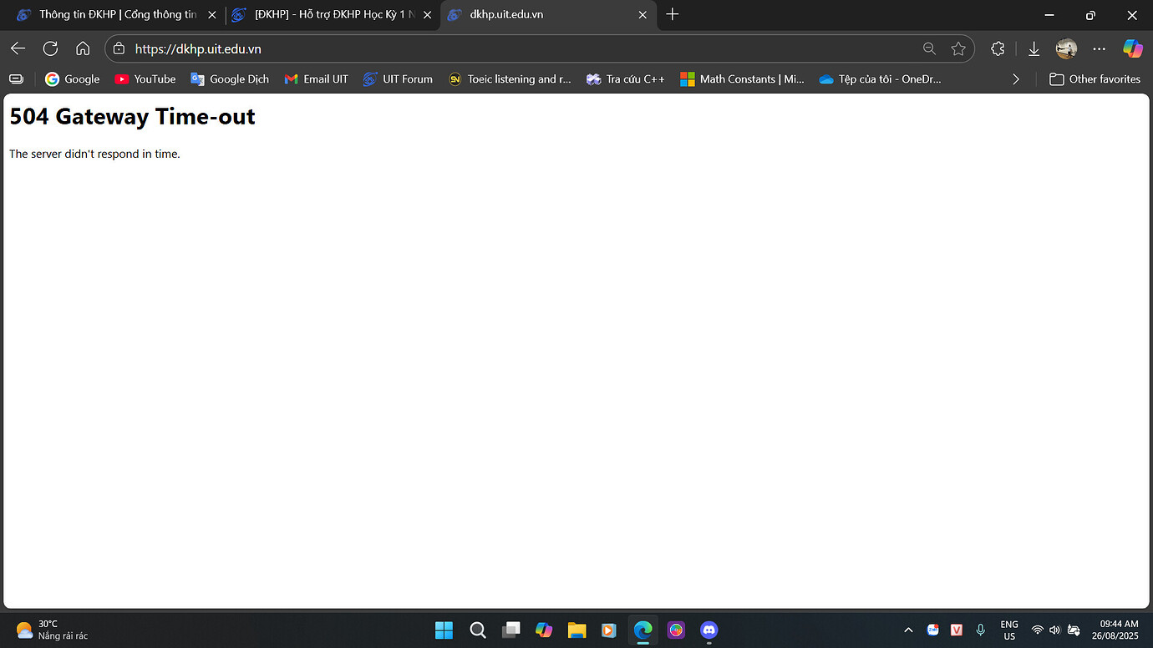The width and height of the screenshot is (1153, 648).
Task: Open the Email UIT bookmark
Action: pyautogui.click(x=316, y=78)
